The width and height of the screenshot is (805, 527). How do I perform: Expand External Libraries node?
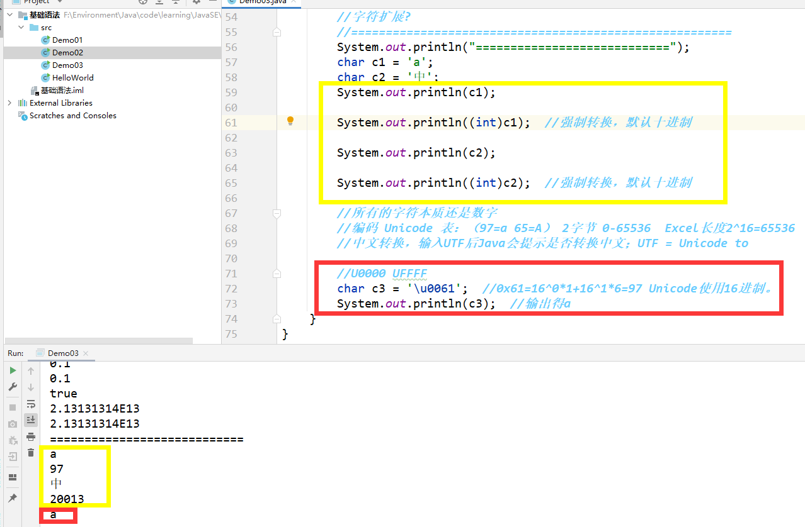(x=9, y=103)
